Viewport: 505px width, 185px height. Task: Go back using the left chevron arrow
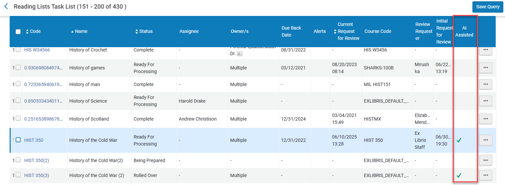click(6, 6)
